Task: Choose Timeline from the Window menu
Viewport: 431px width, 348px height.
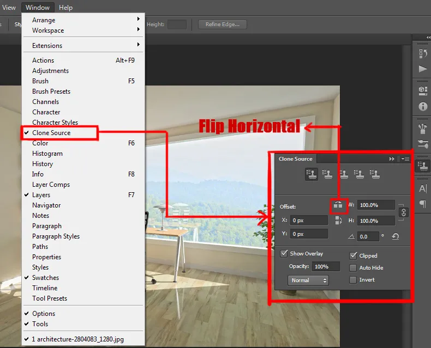Action: tap(83, 288)
